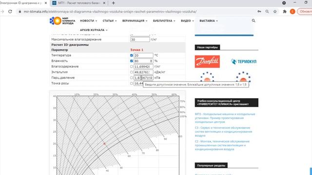Switch to the МП1 - Расчет теплового баланса tab
The width and height of the screenshot is (312, 175).
(x=79, y=3)
